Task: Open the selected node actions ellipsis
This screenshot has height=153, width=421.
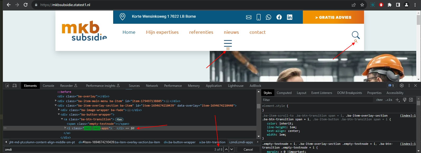Action: (5, 128)
